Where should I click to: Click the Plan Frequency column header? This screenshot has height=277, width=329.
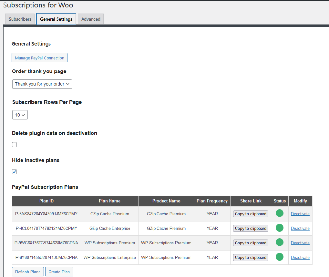[212, 201]
